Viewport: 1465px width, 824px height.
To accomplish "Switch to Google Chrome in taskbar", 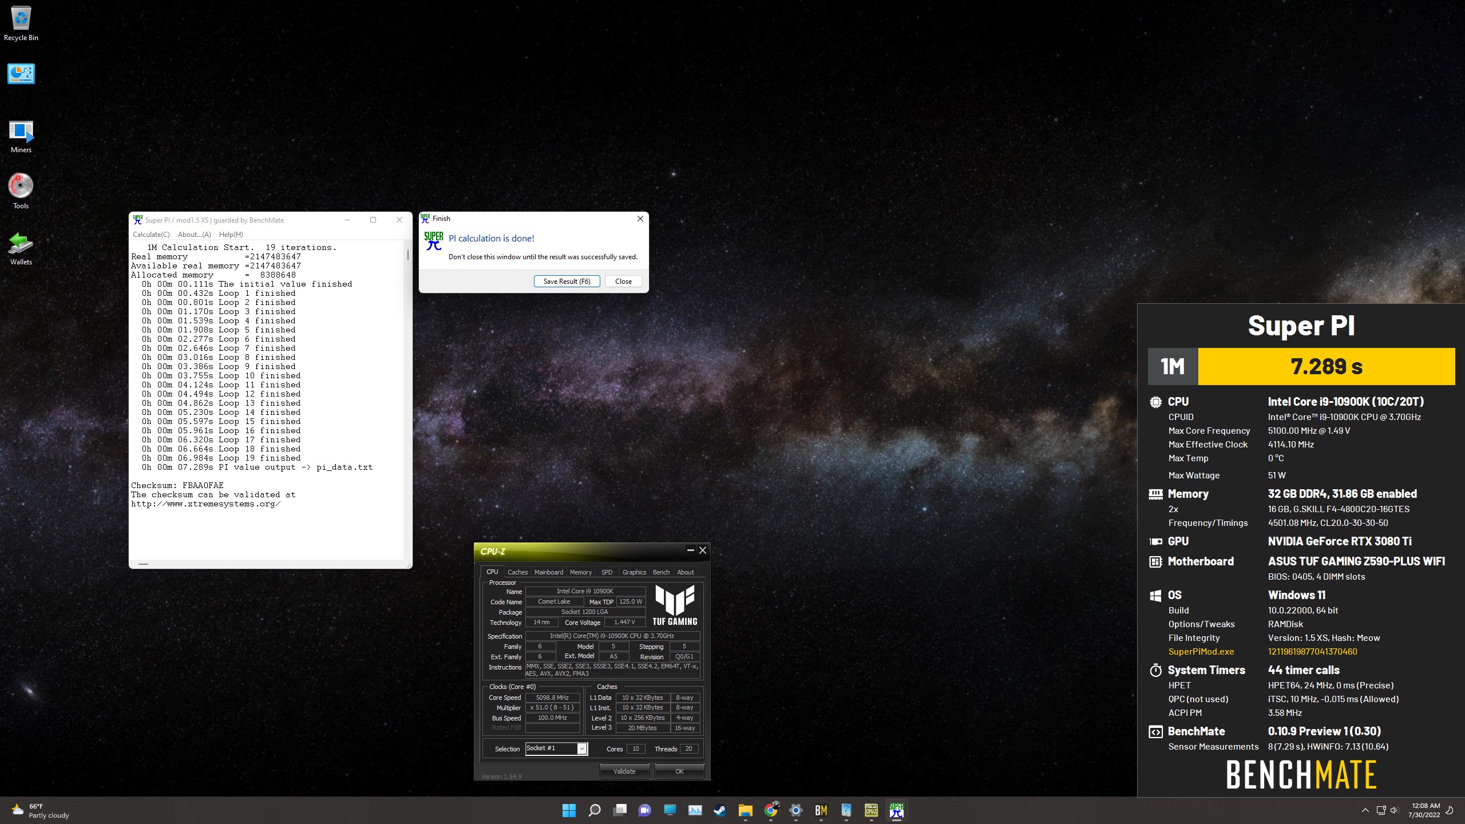I will pos(771,810).
